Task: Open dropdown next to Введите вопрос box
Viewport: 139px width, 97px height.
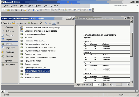Action: pyautogui.click(x=137, y=5)
